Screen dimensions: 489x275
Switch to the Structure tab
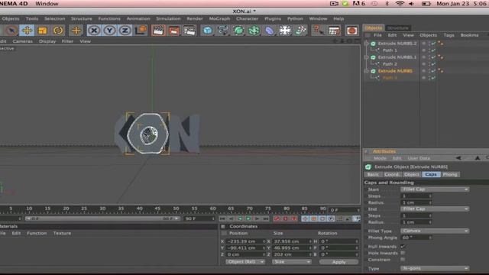(397, 28)
